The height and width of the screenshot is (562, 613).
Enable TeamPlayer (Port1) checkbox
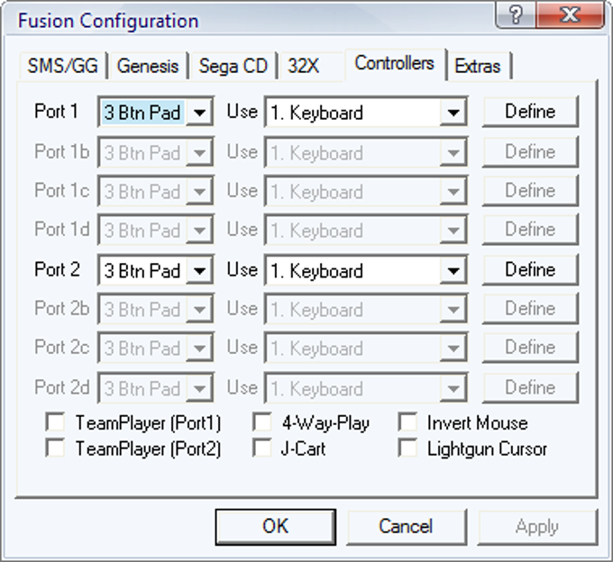56,422
